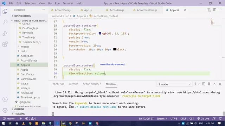
Task: Open CardView.css in the explorer
Action: point(28,79)
